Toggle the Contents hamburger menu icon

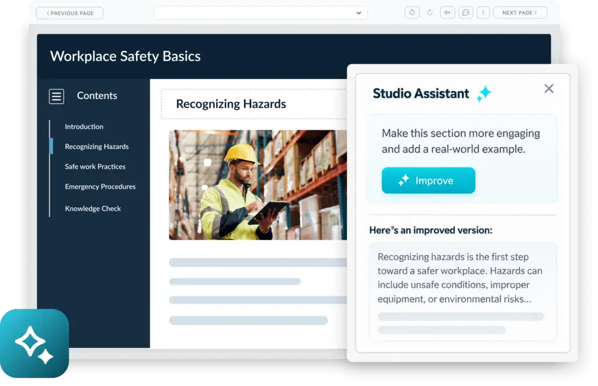(x=57, y=96)
